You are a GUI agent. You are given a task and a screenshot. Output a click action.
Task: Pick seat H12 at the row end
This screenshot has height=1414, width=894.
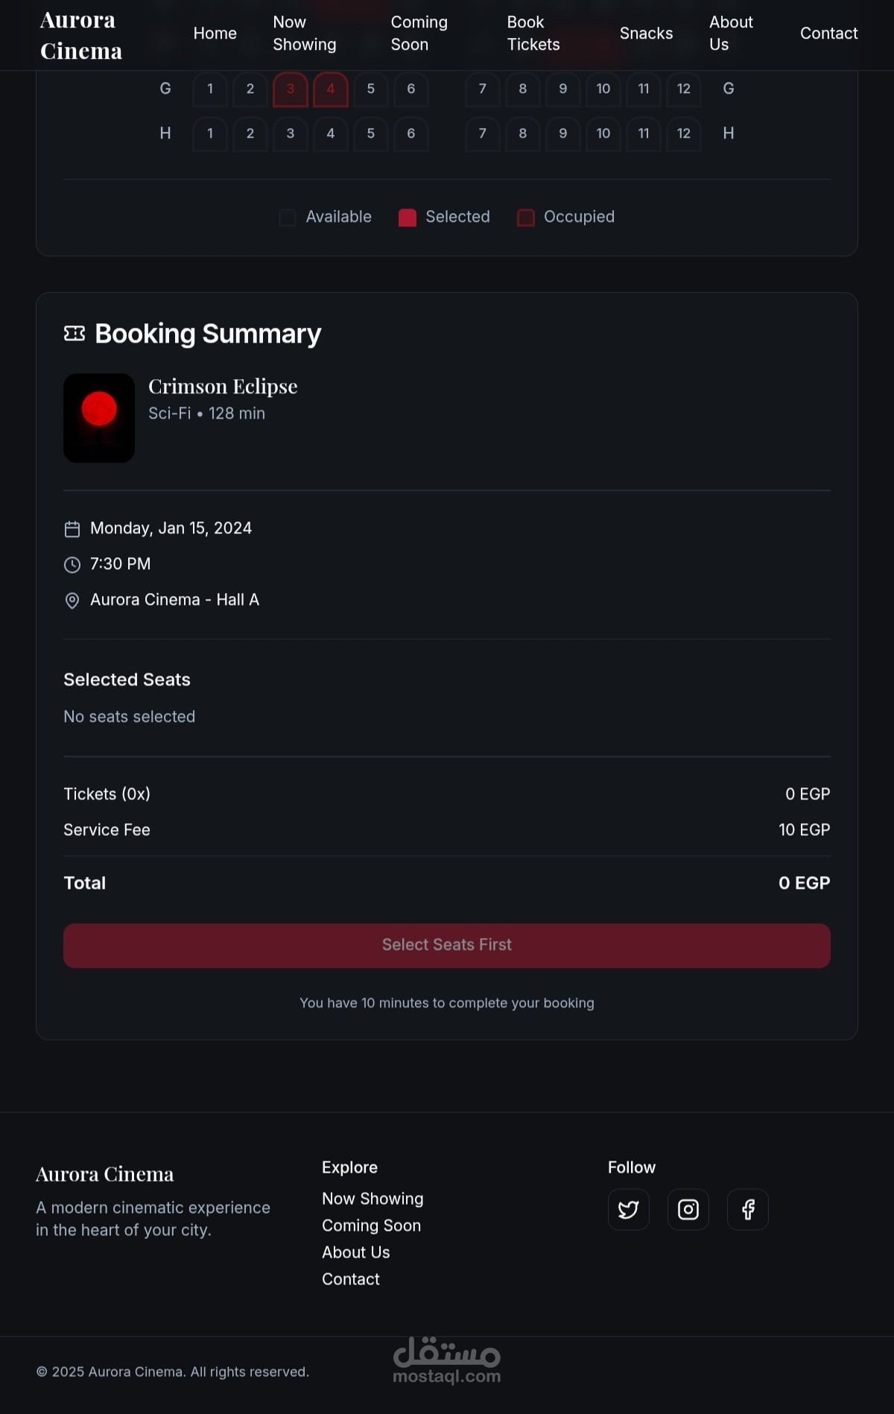click(x=683, y=134)
